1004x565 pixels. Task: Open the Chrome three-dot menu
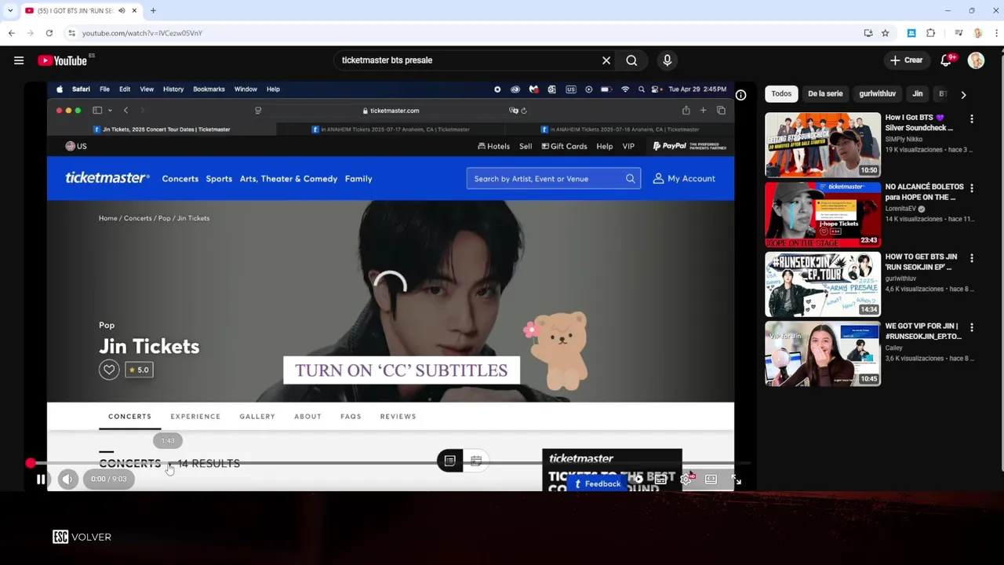996,33
